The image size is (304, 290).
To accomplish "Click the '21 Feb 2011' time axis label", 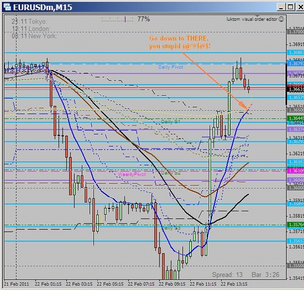I will click(16, 284).
